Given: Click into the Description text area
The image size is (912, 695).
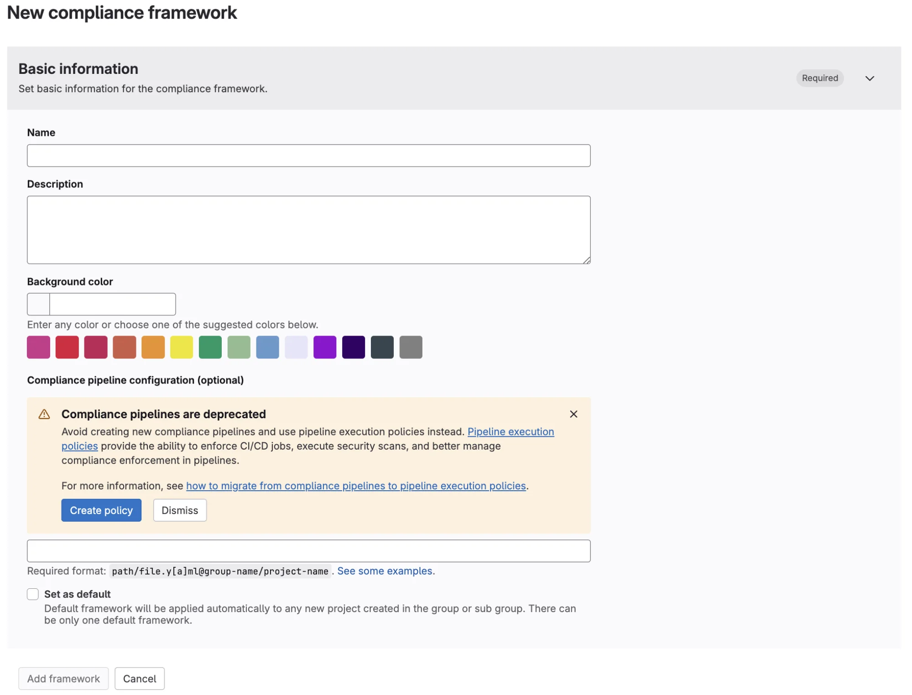Looking at the screenshot, I should point(308,230).
